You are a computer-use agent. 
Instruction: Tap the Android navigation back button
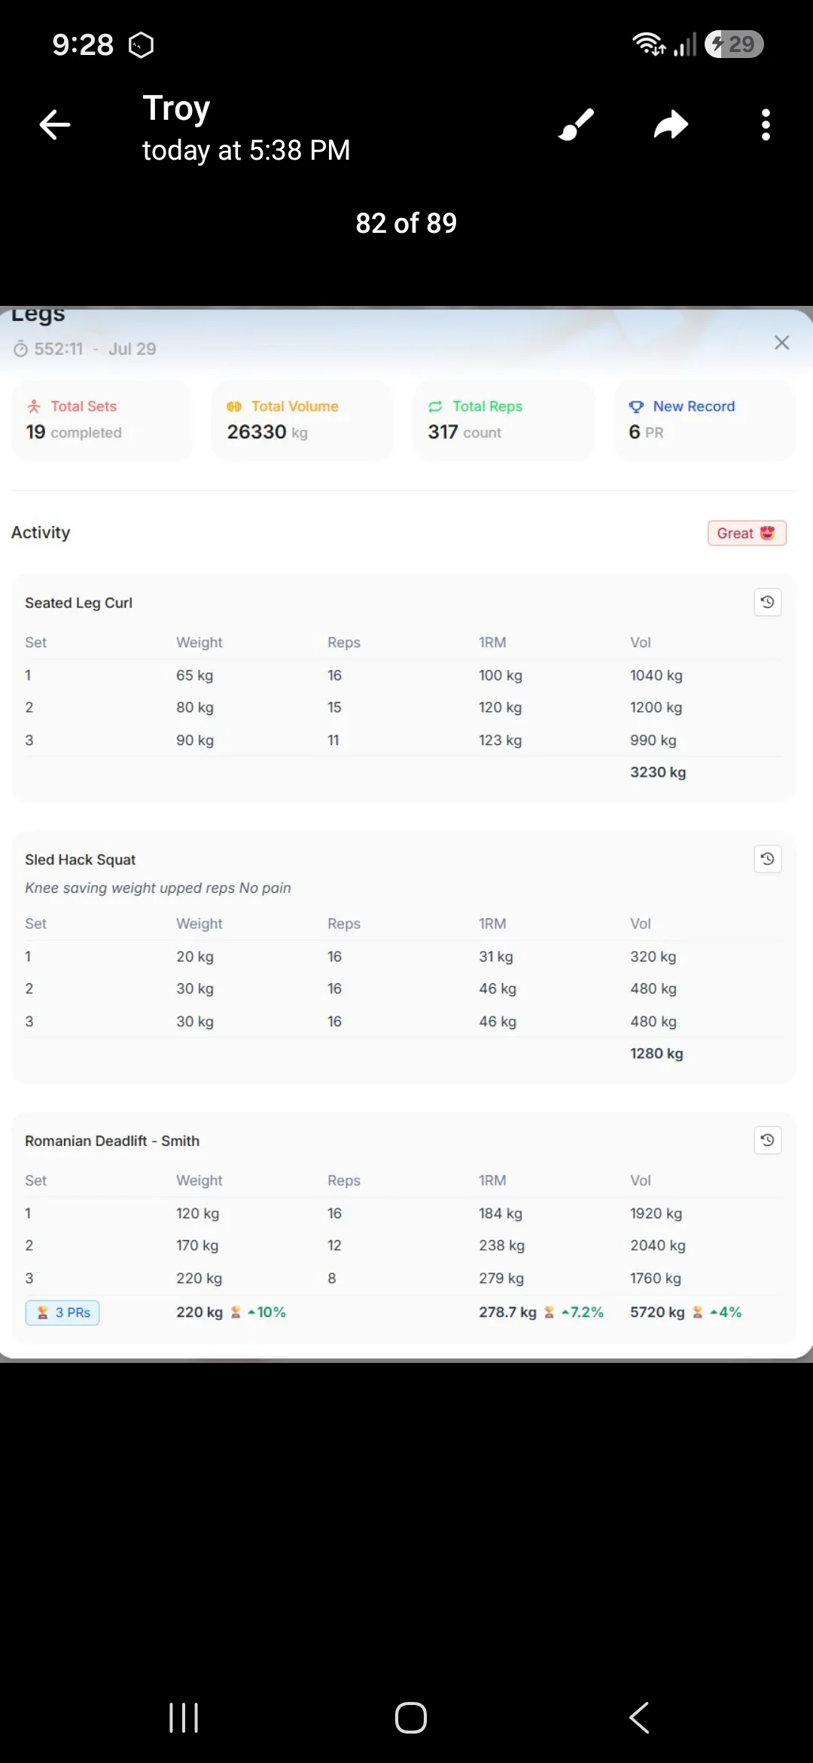point(639,1718)
